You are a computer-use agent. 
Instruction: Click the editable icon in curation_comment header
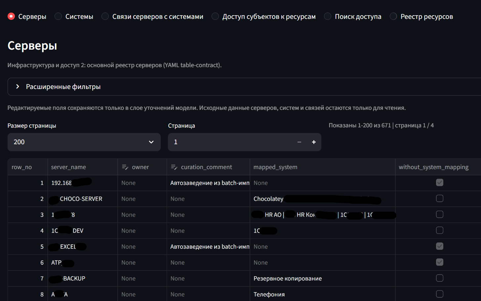tap(174, 167)
